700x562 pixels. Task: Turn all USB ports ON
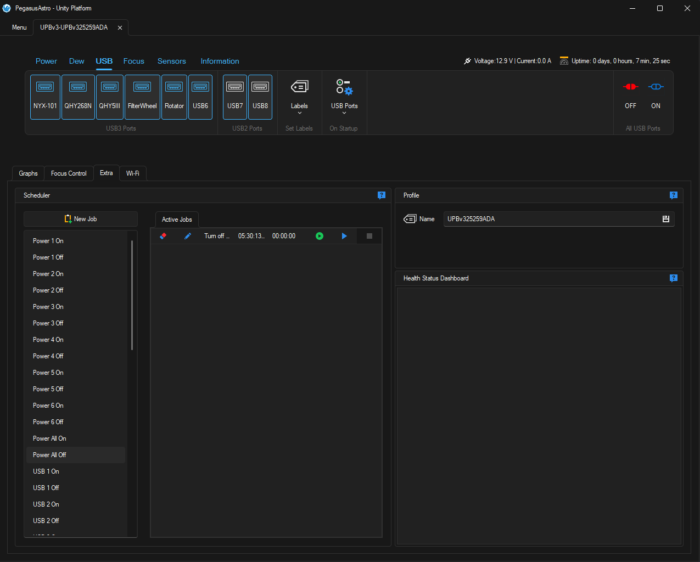pos(656,95)
